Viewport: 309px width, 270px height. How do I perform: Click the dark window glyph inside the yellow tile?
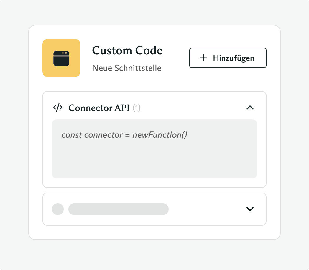(61, 58)
